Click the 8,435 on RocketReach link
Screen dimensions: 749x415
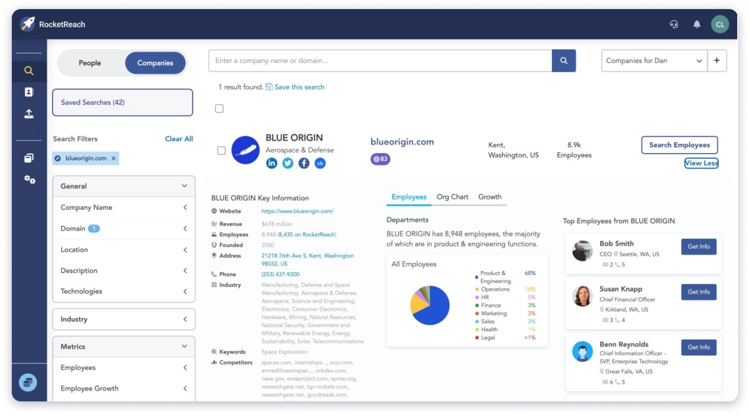coord(307,234)
